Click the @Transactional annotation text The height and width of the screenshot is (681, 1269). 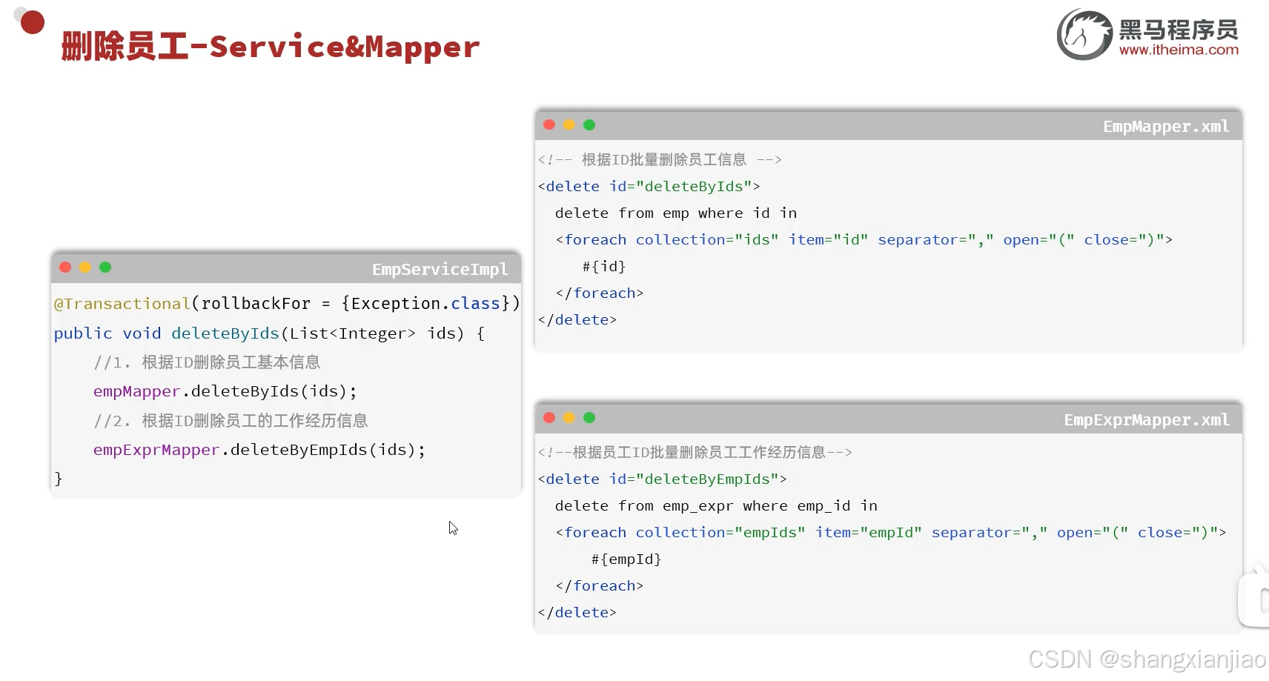(121, 303)
